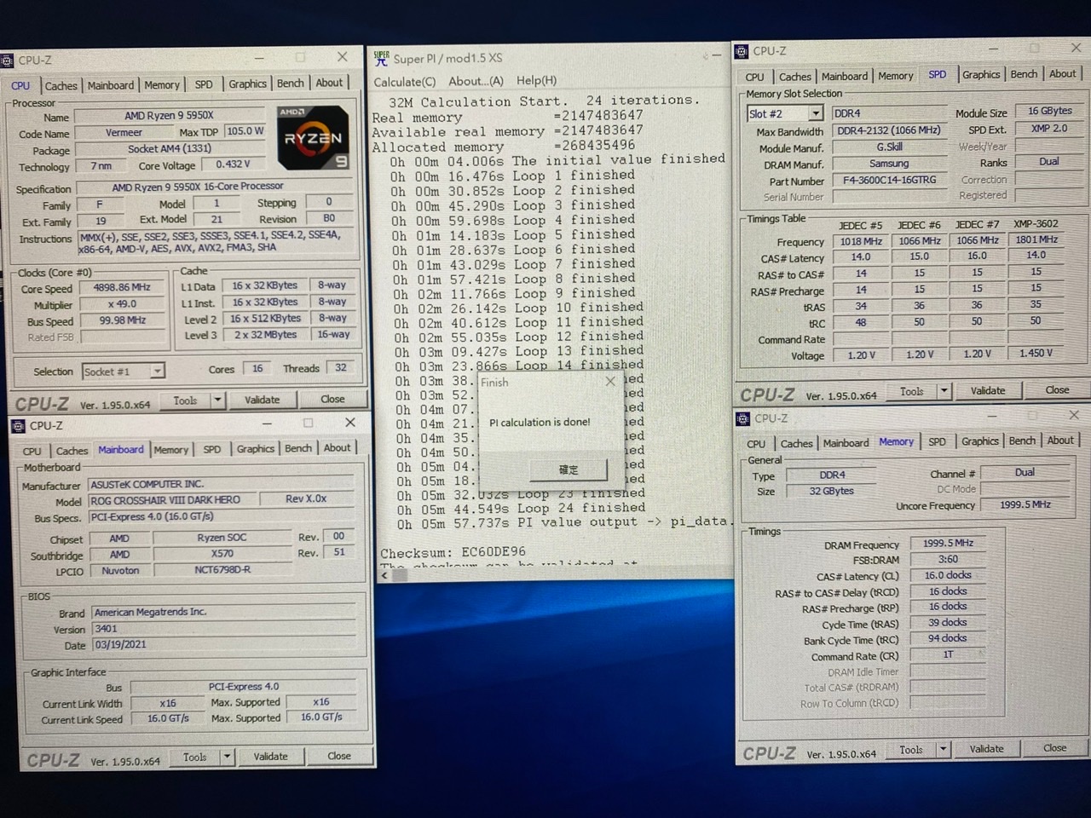Click CAS# Latency 16.0 clocks value
The height and width of the screenshot is (818, 1091).
pyautogui.click(x=948, y=575)
